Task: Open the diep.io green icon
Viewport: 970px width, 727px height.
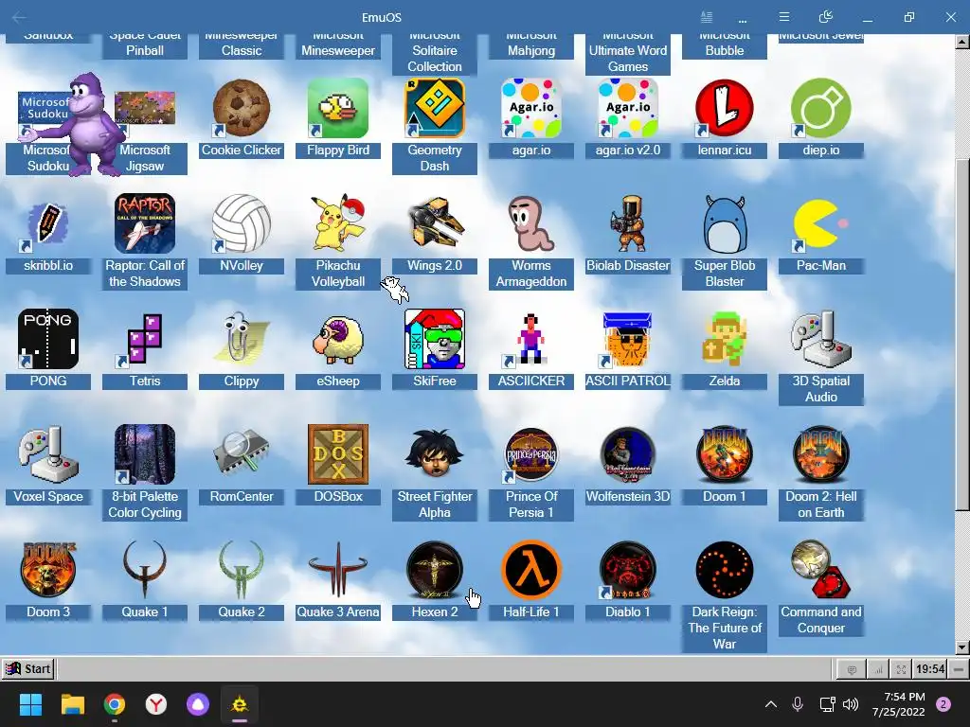Action: [x=820, y=108]
